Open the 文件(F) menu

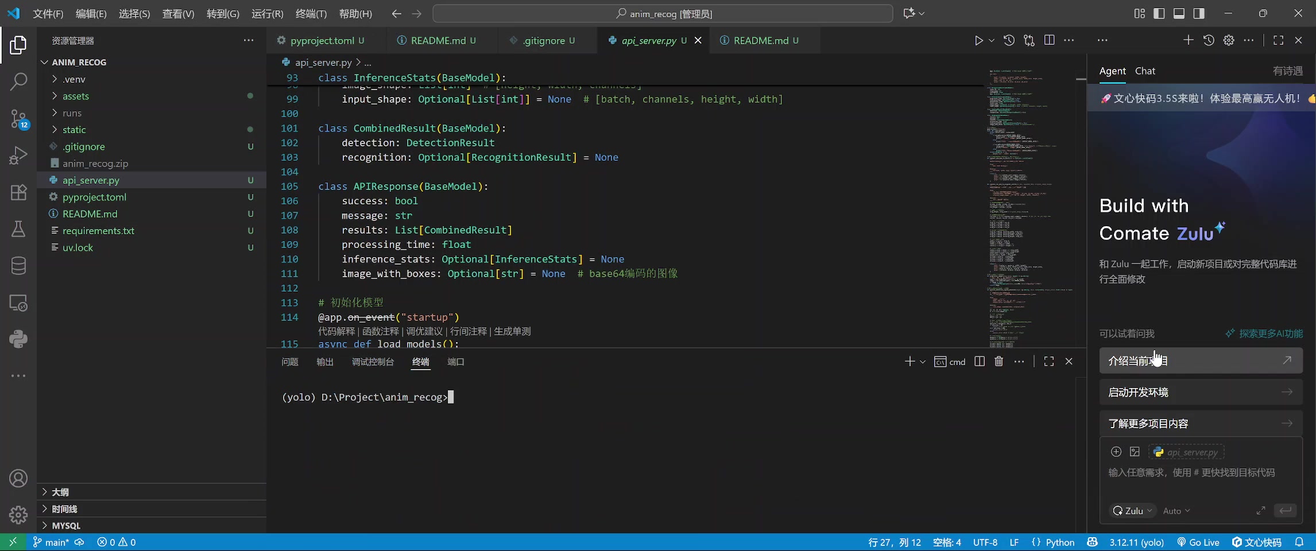48,14
